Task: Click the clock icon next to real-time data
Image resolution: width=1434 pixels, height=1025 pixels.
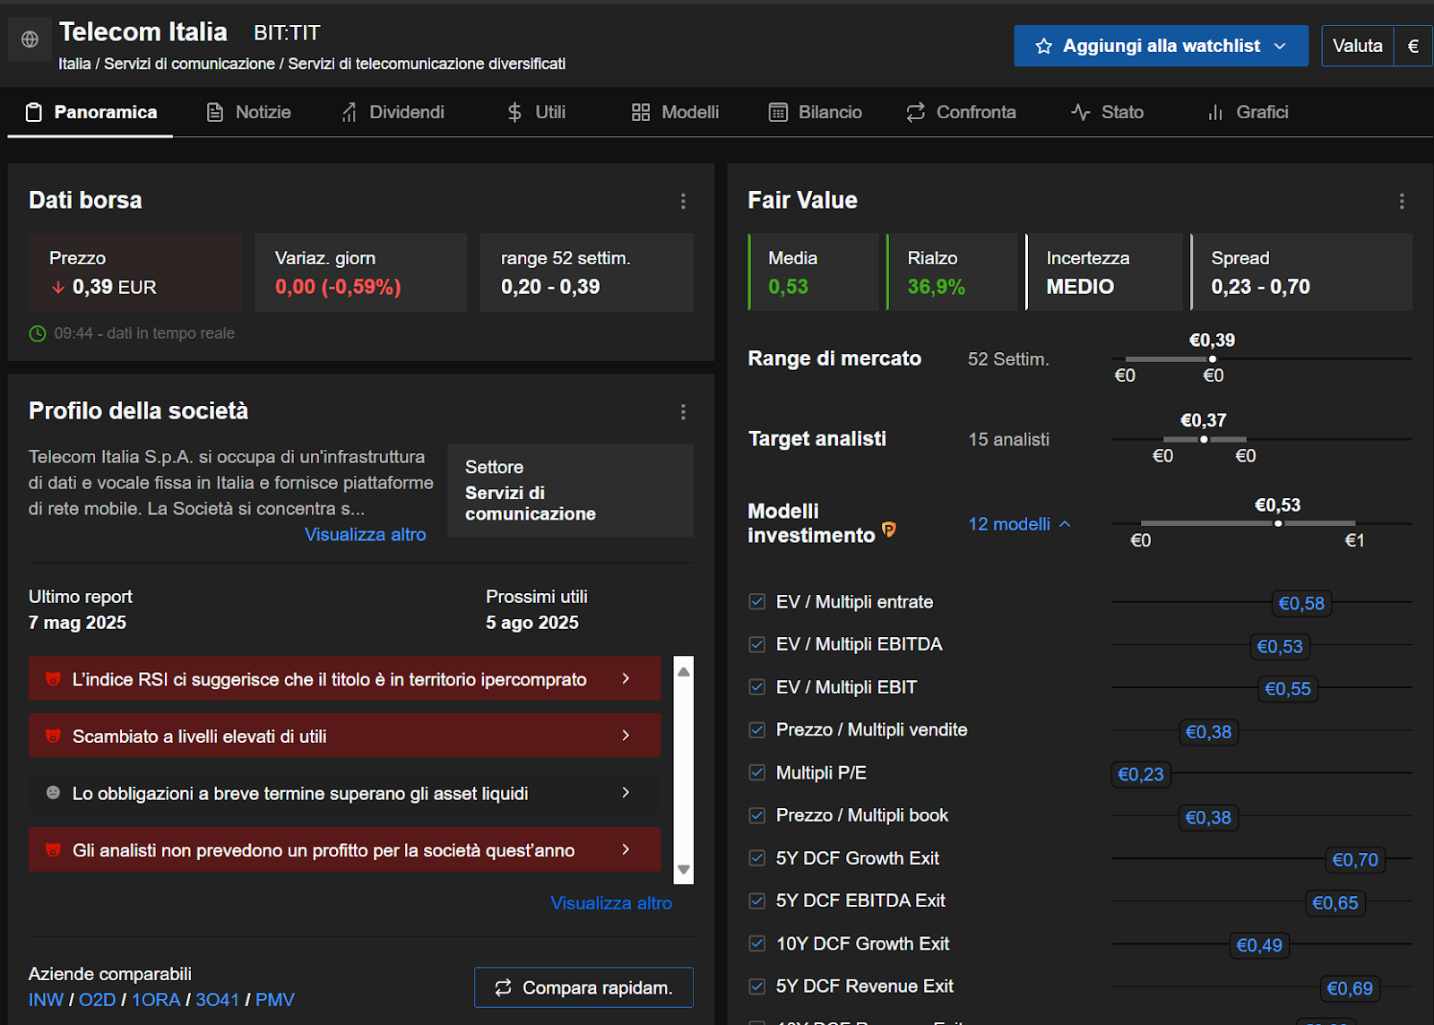Action: click(38, 333)
